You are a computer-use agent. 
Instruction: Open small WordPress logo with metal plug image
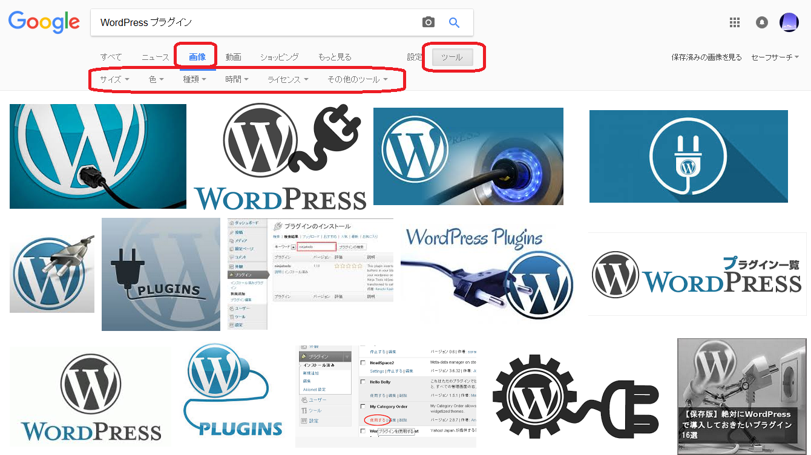[52, 273]
